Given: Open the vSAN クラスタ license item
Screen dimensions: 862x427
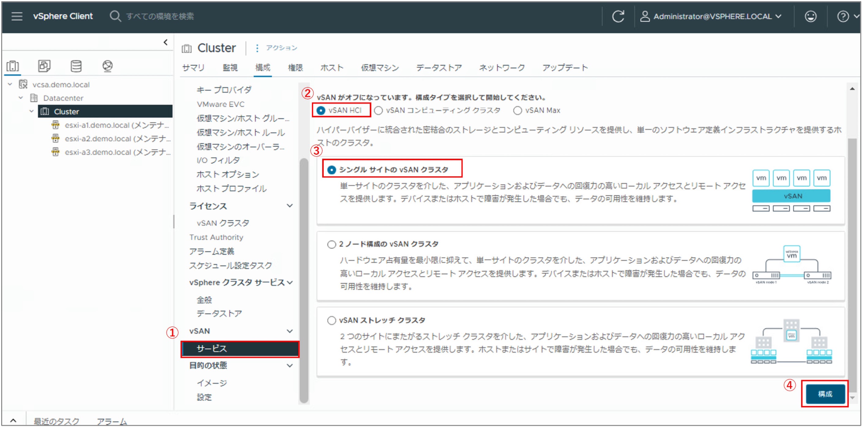Looking at the screenshot, I should (223, 223).
